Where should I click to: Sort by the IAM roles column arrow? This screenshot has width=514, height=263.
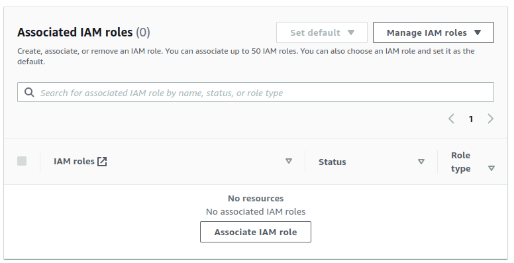(x=289, y=161)
